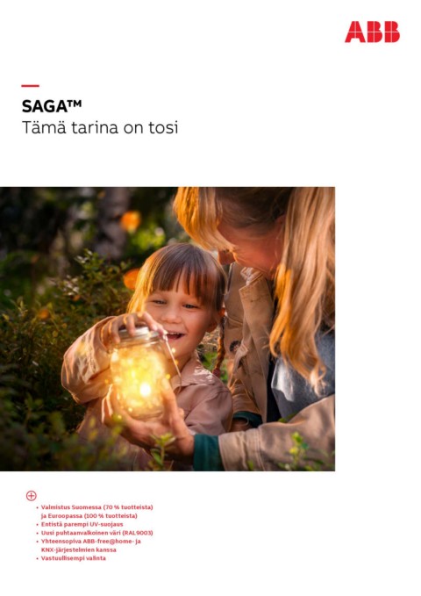Click the red ABB logo
The width and height of the screenshot is (421, 596).
pyautogui.click(x=372, y=32)
